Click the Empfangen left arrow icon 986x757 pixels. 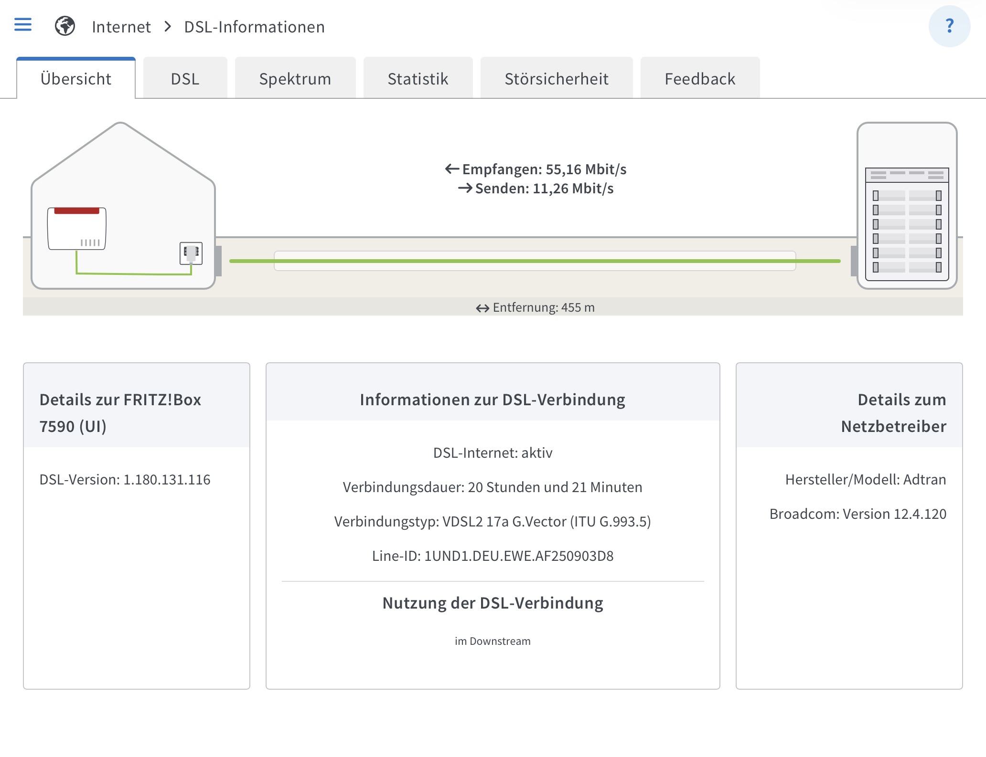(452, 169)
